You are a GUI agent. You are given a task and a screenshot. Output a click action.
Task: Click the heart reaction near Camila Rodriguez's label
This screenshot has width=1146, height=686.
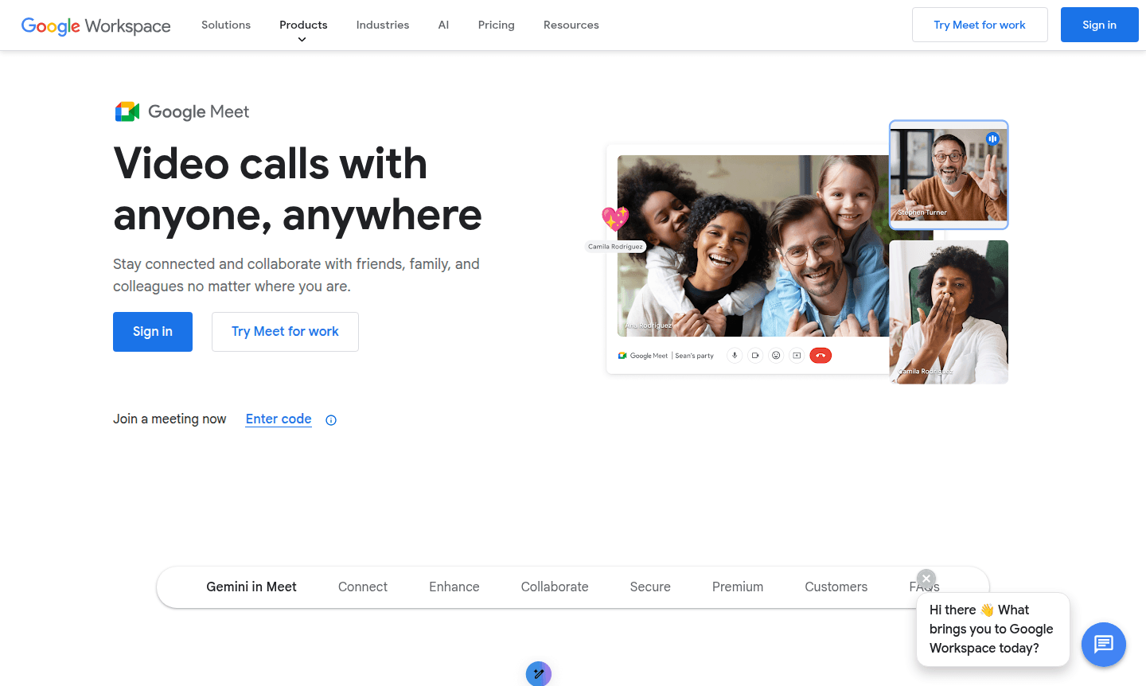[615, 218]
